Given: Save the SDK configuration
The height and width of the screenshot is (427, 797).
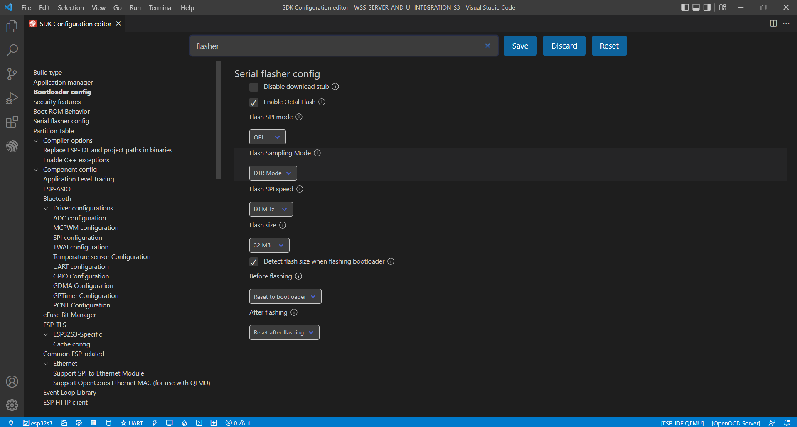Looking at the screenshot, I should (x=520, y=46).
